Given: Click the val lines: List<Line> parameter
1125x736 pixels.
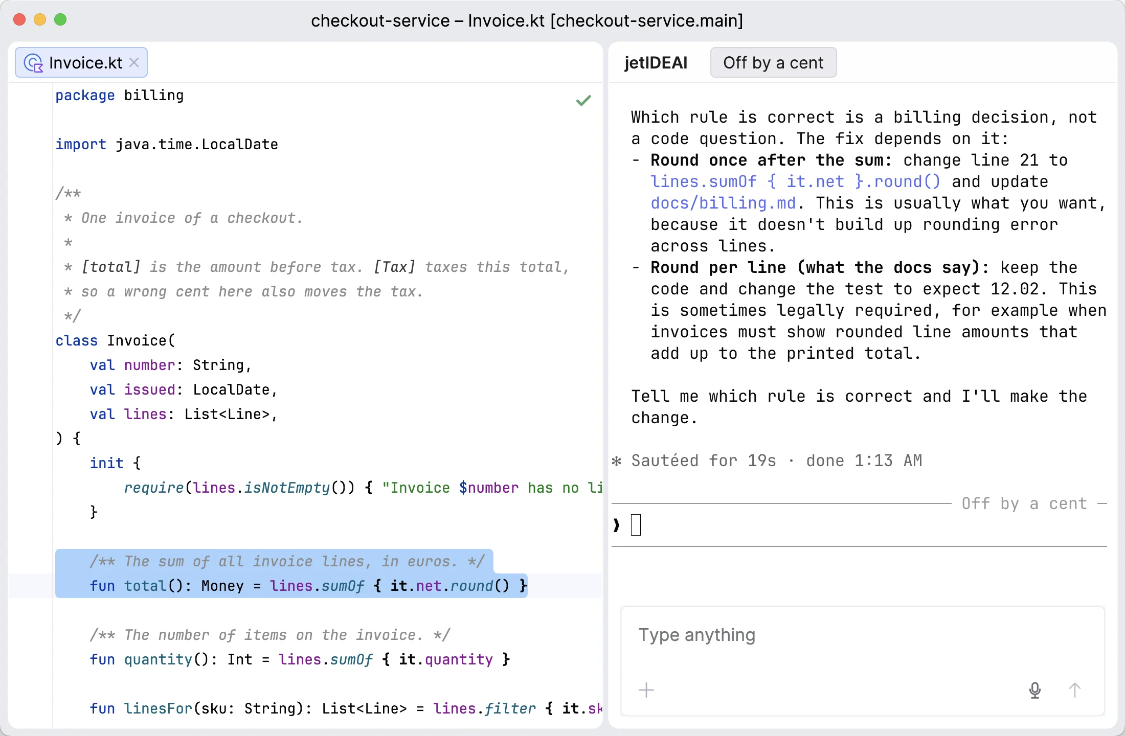Looking at the screenshot, I should [184, 414].
